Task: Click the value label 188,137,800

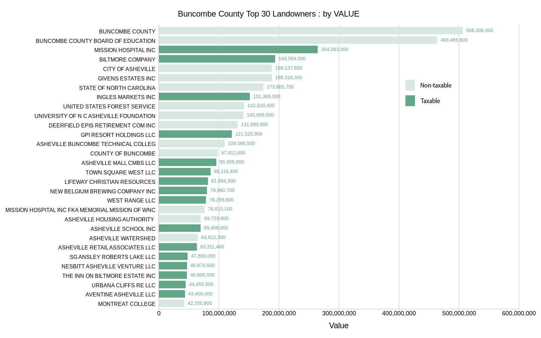Action: [x=288, y=68]
